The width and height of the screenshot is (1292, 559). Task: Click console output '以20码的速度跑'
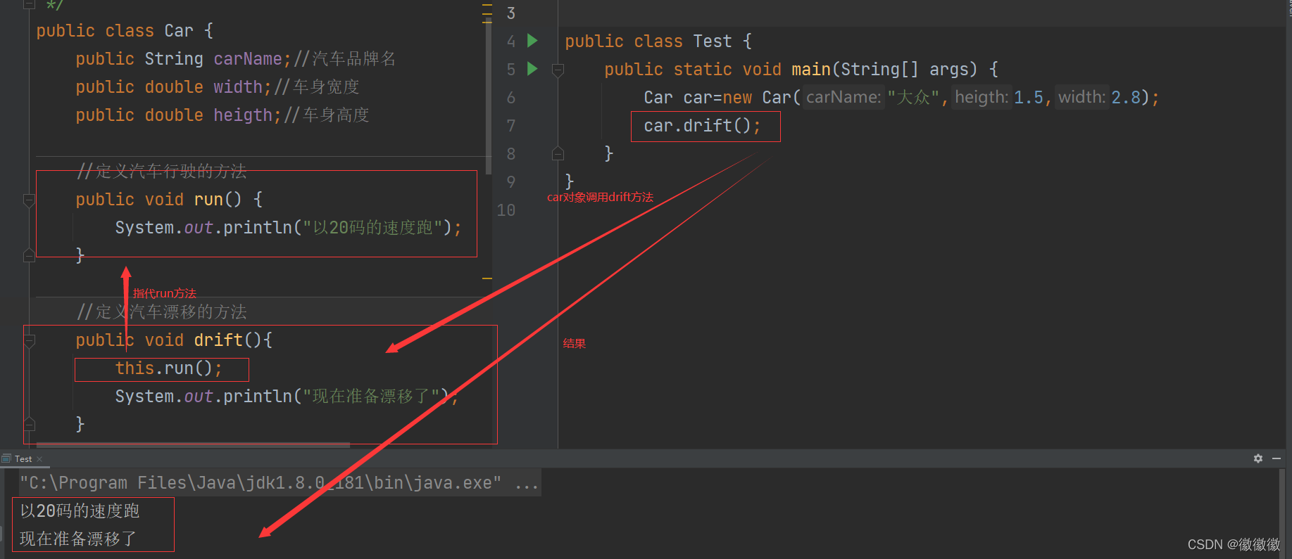(80, 510)
